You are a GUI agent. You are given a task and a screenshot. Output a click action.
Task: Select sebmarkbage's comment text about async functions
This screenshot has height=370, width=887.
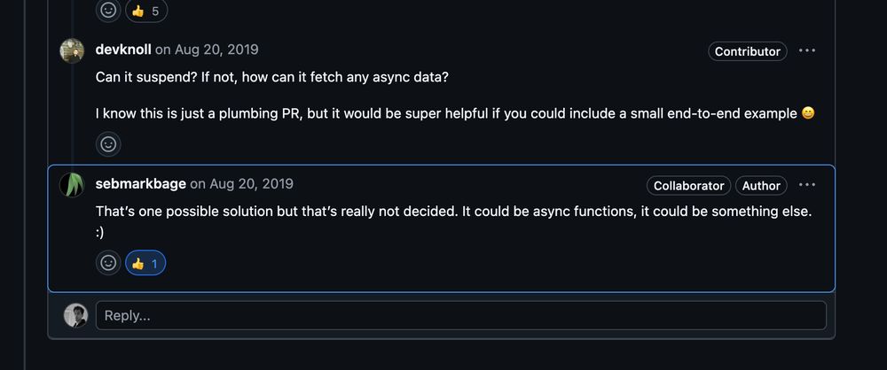pyautogui.click(x=453, y=221)
